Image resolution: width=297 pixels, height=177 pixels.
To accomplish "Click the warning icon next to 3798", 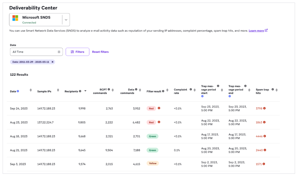I will coord(265,108).
